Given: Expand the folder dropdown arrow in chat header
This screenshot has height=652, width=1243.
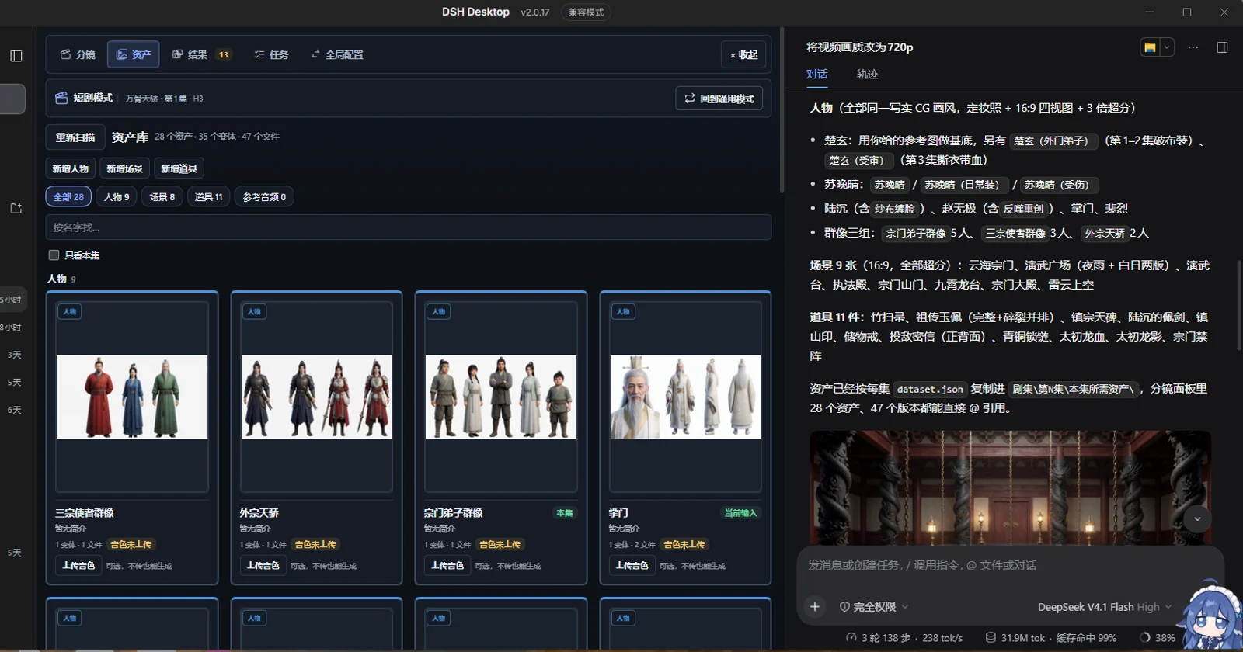Looking at the screenshot, I should 1166,47.
